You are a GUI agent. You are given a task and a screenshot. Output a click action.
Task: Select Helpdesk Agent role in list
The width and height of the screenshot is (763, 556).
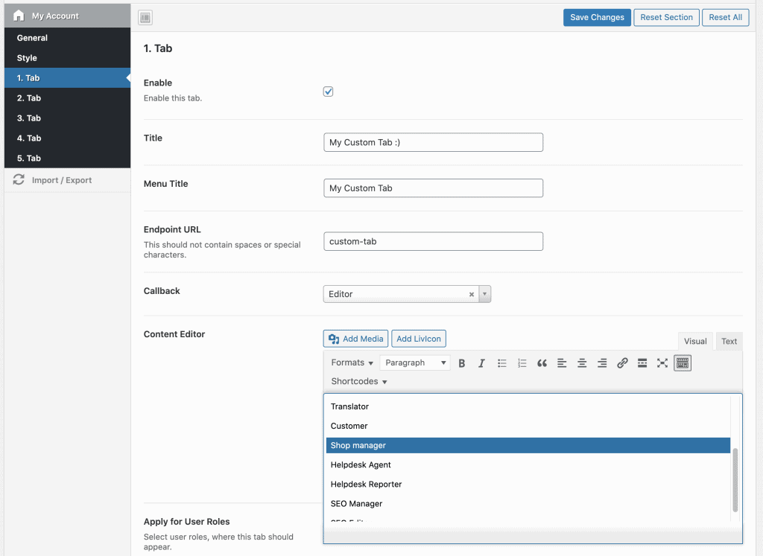click(x=528, y=464)
